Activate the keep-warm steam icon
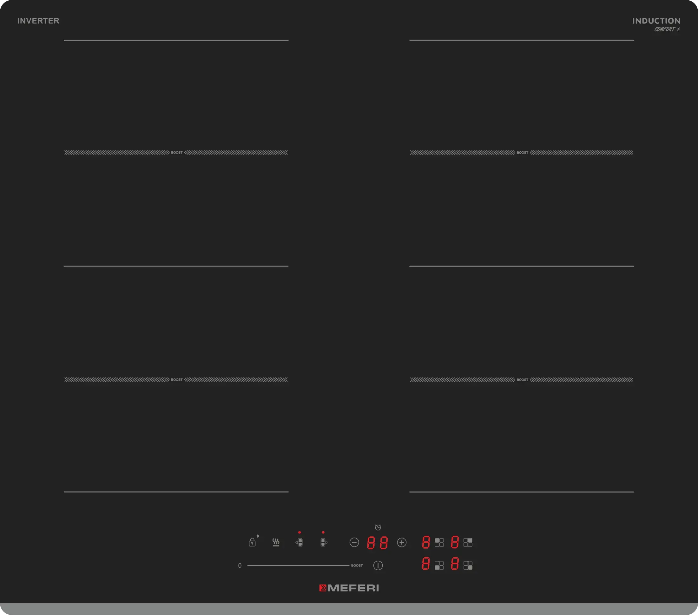Image resolution: width=698 pixels, height=615 pixels. point(276,542)
